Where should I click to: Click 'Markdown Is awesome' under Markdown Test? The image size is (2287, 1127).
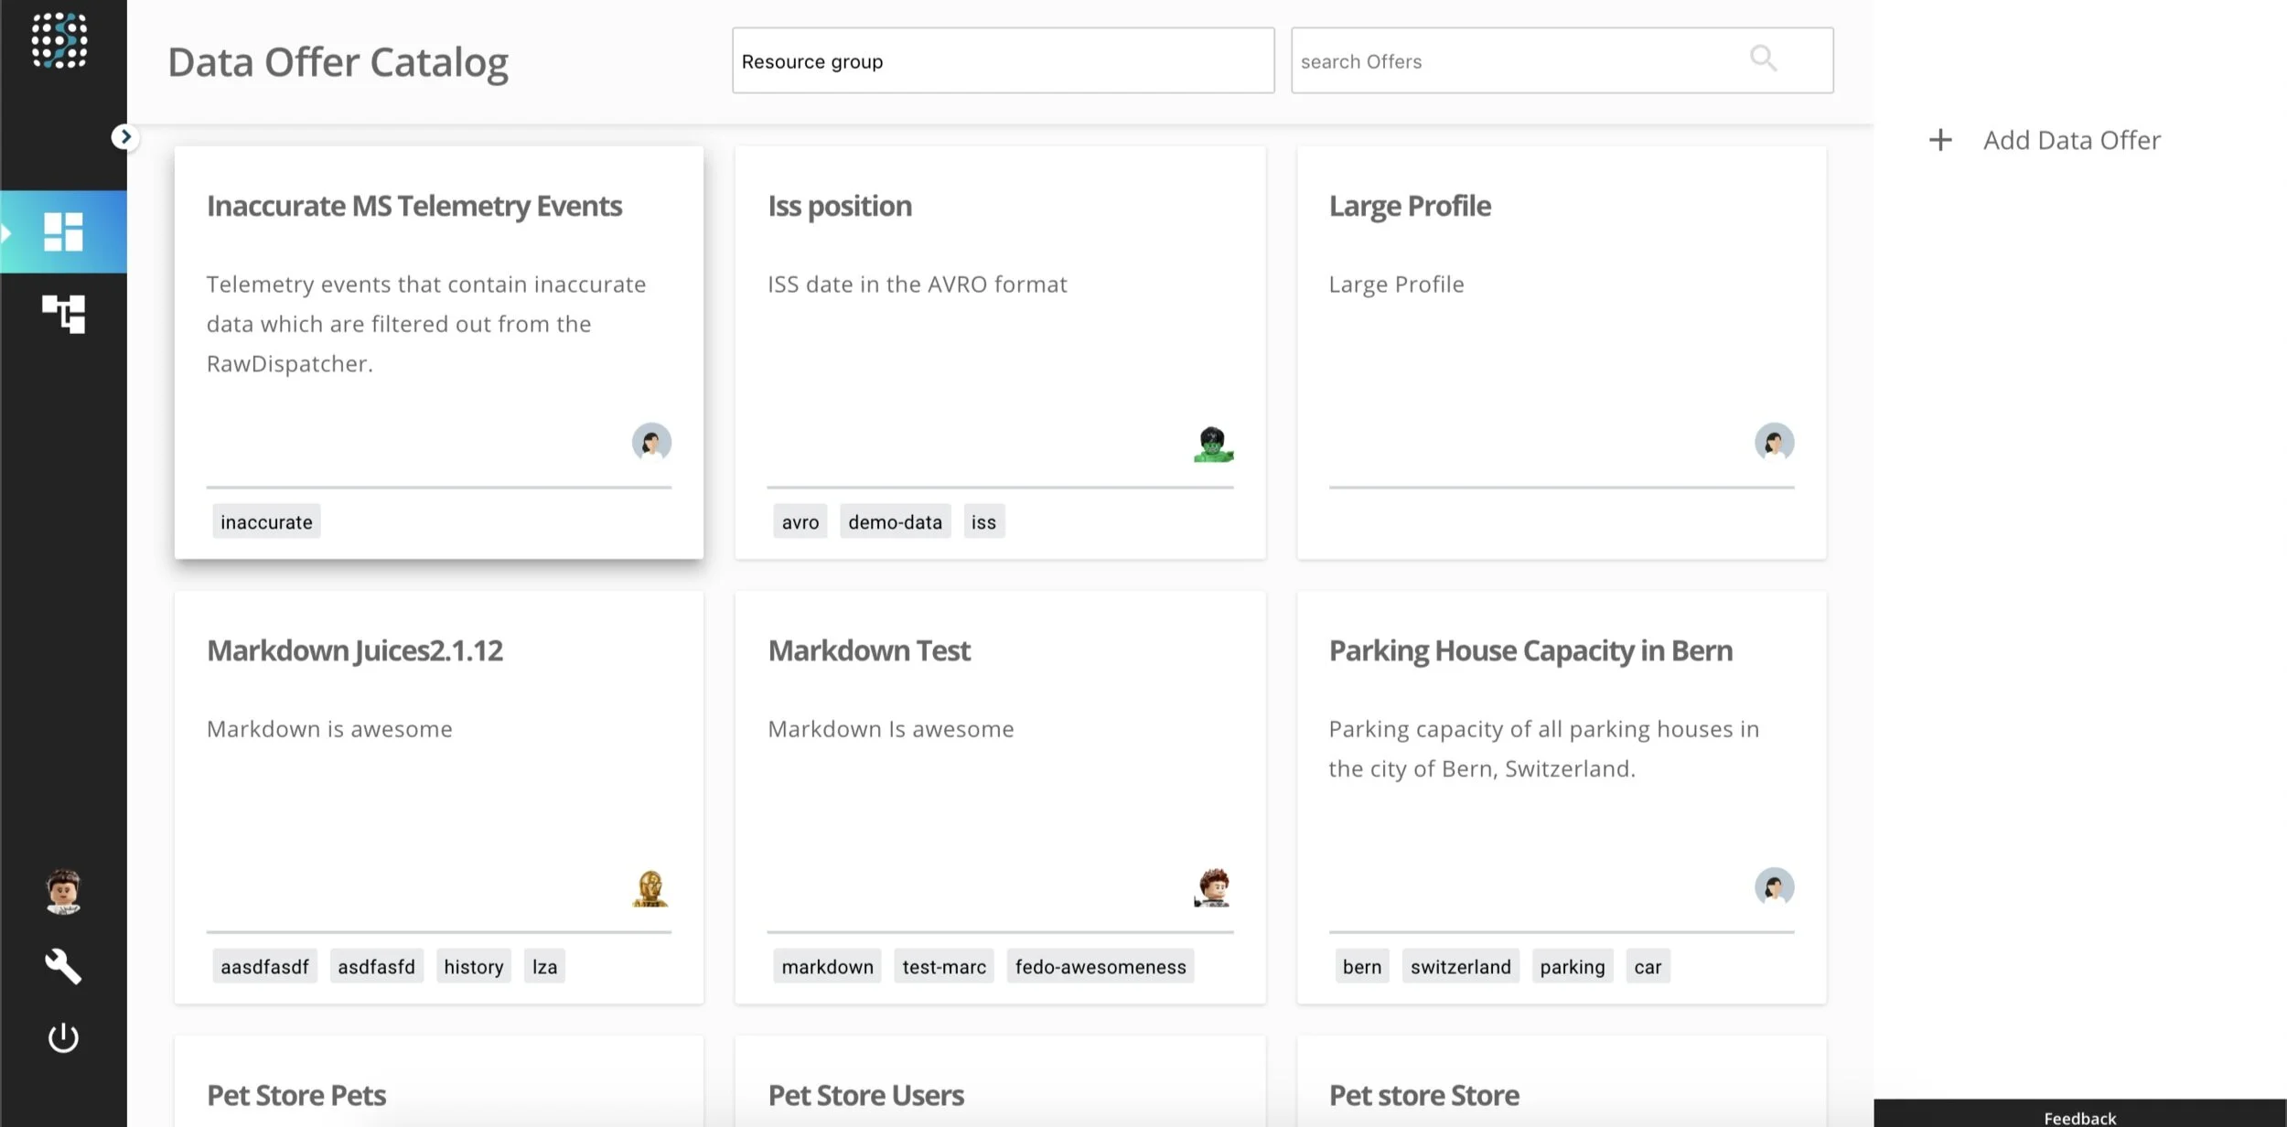[891, 729]
